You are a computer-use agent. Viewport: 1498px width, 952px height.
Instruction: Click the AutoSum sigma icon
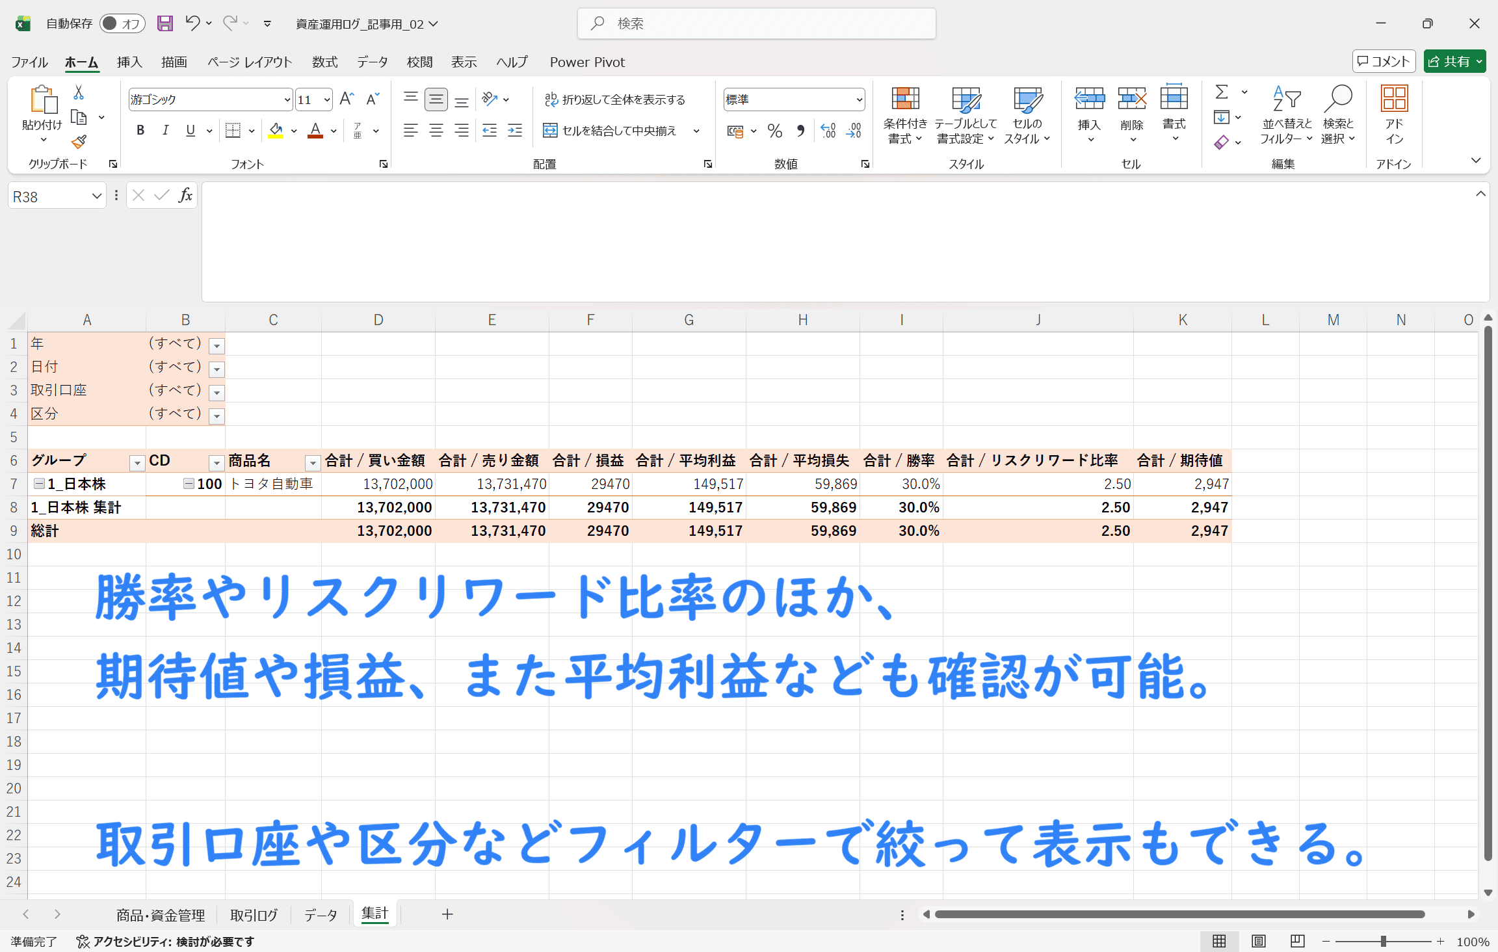pyautogui.click(x=1222, y=92)
